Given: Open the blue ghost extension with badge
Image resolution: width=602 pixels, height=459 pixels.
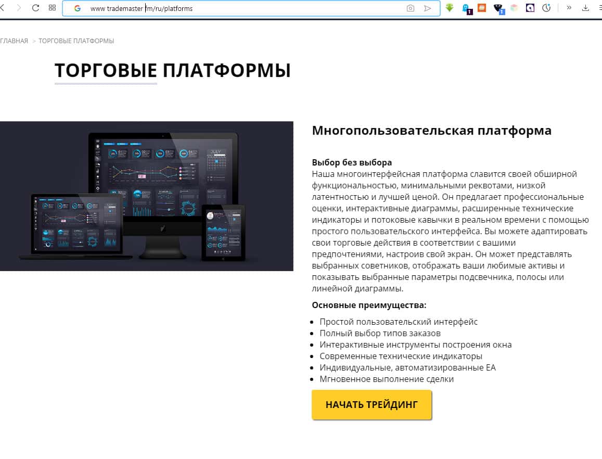Looking at the screenshot, I should pyautogui.click(x=467, y=8).
